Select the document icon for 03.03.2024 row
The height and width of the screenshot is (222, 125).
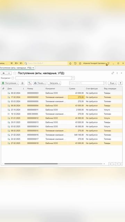click(x=9, y=101)
